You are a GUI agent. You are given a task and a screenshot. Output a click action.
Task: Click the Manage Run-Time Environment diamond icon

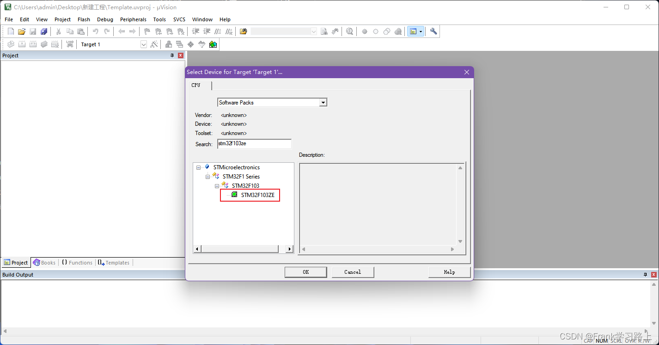tap(191, 44)
